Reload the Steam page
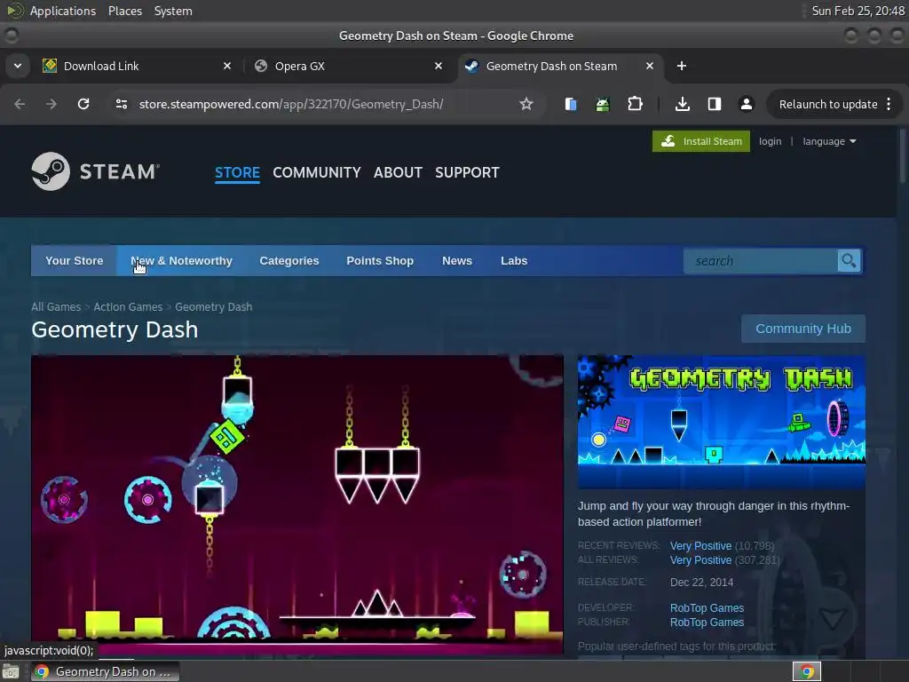 pos(83,104)
